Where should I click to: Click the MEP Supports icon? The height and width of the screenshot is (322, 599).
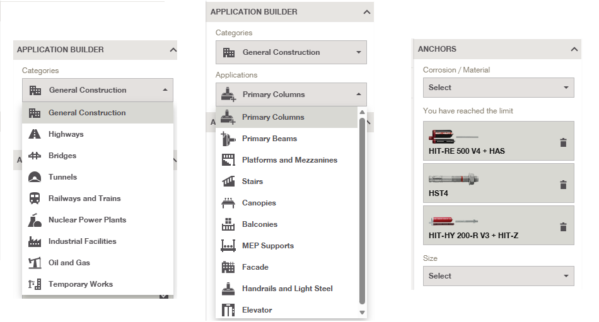(228, 246)
